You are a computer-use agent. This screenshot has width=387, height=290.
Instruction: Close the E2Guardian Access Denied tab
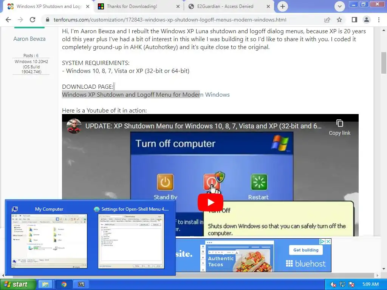click(268, 6)
